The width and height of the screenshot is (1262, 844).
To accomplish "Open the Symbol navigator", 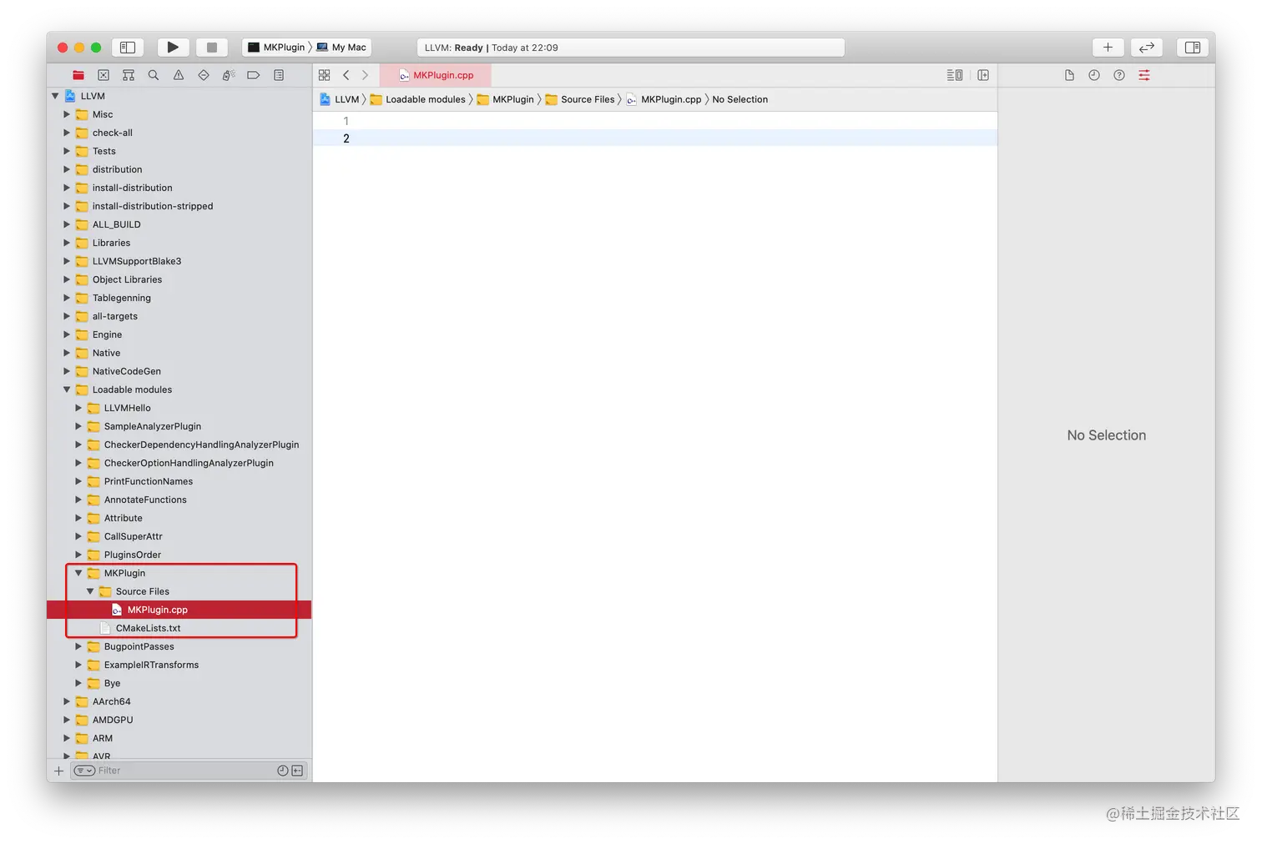I will [129, 75].
